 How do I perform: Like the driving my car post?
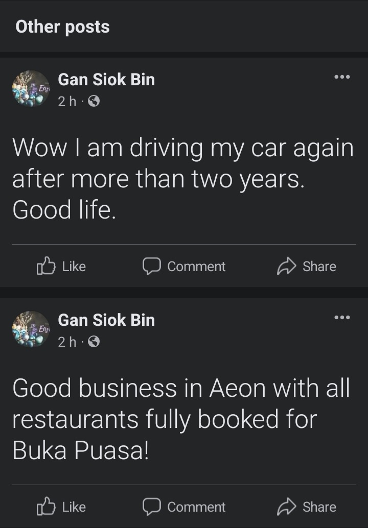(x=61, y=266)
